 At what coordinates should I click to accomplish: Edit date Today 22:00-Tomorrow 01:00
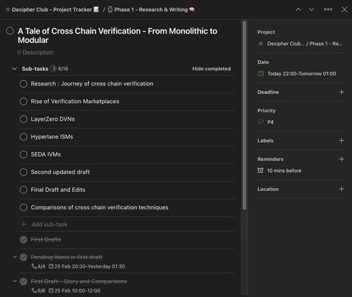[297, 74]
